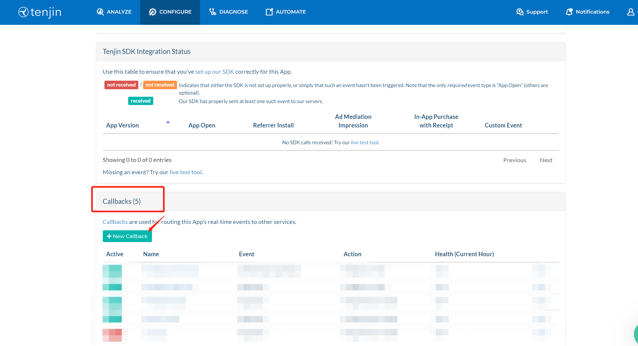Enable the third callback's Active switch
The height and width of the screenshot is (346, 638).
coord(112,303)
